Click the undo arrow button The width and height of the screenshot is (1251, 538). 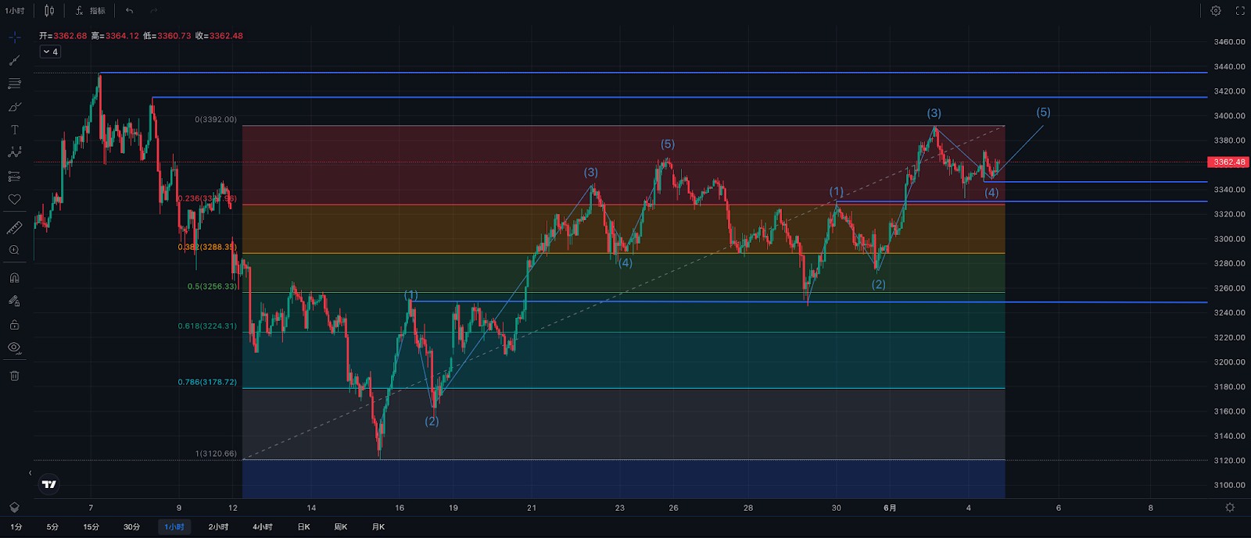coord(129,11)
